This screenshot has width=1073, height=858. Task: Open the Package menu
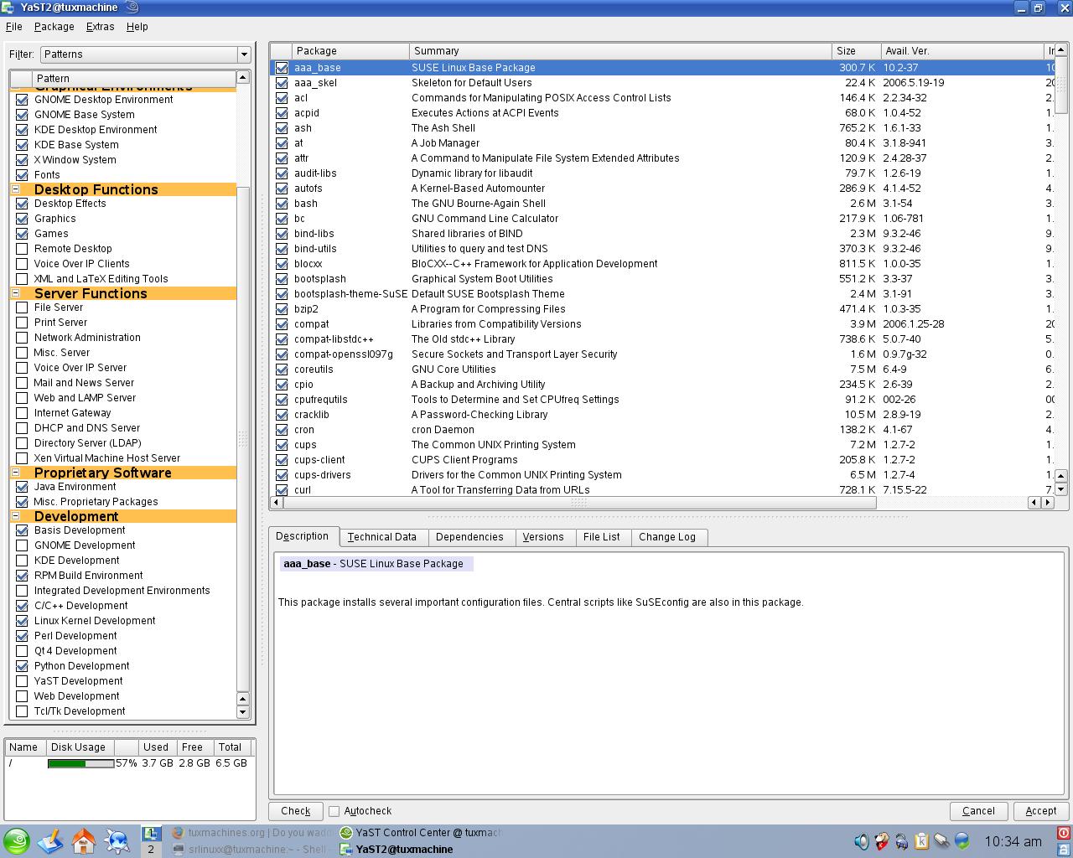pyautogui.click(x=54, y=27)
